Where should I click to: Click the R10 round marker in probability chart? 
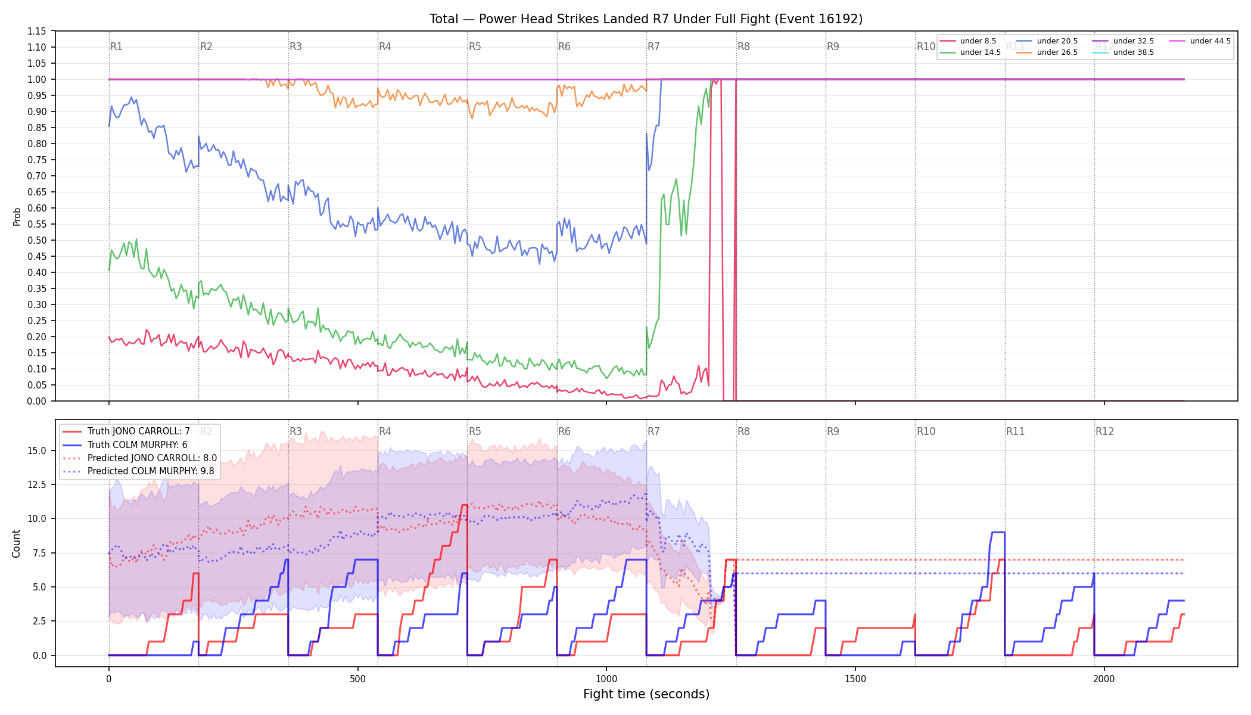[926, 46]
